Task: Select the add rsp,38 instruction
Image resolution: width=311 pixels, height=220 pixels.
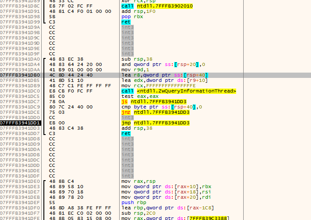Action: coord(135,128)
